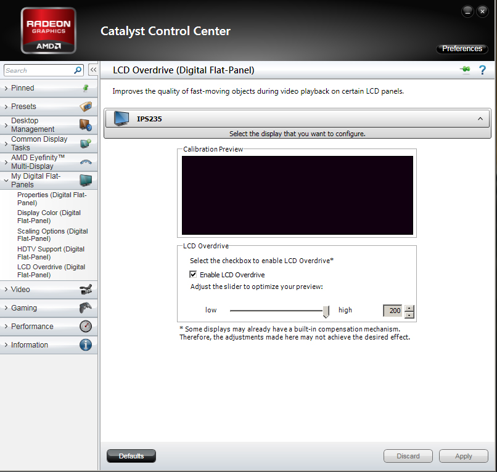Click the Information icon in sidebar
497x472 pixels.
pos(86,345)
